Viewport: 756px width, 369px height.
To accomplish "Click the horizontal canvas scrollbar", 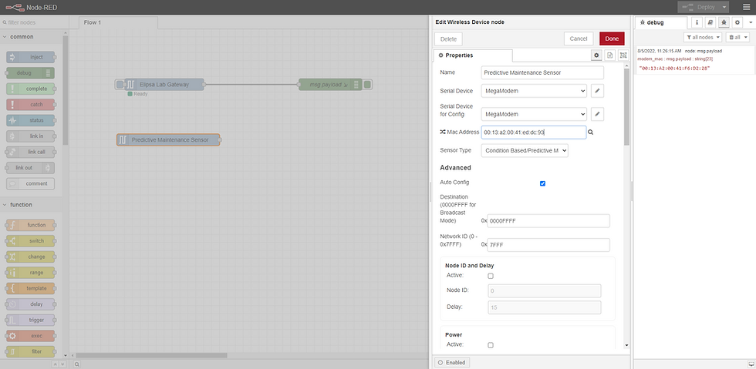I will pos(153,355).
